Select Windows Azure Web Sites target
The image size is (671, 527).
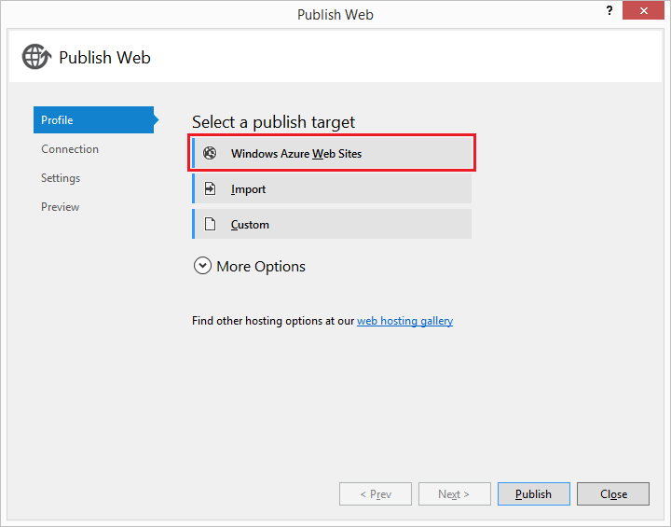pos(332,153)
